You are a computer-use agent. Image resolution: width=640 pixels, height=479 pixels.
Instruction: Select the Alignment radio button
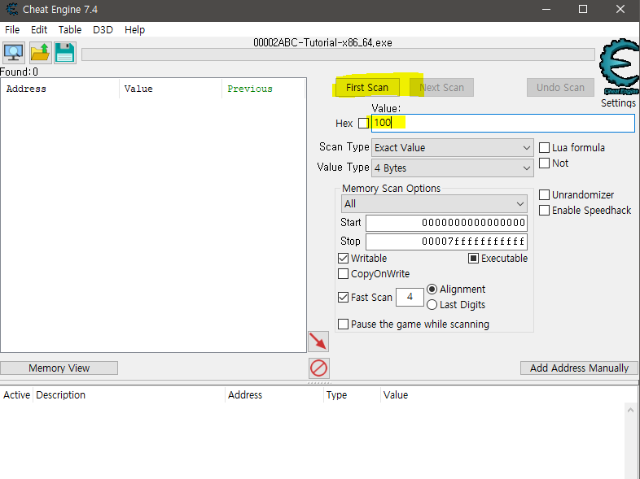(432, 290)
